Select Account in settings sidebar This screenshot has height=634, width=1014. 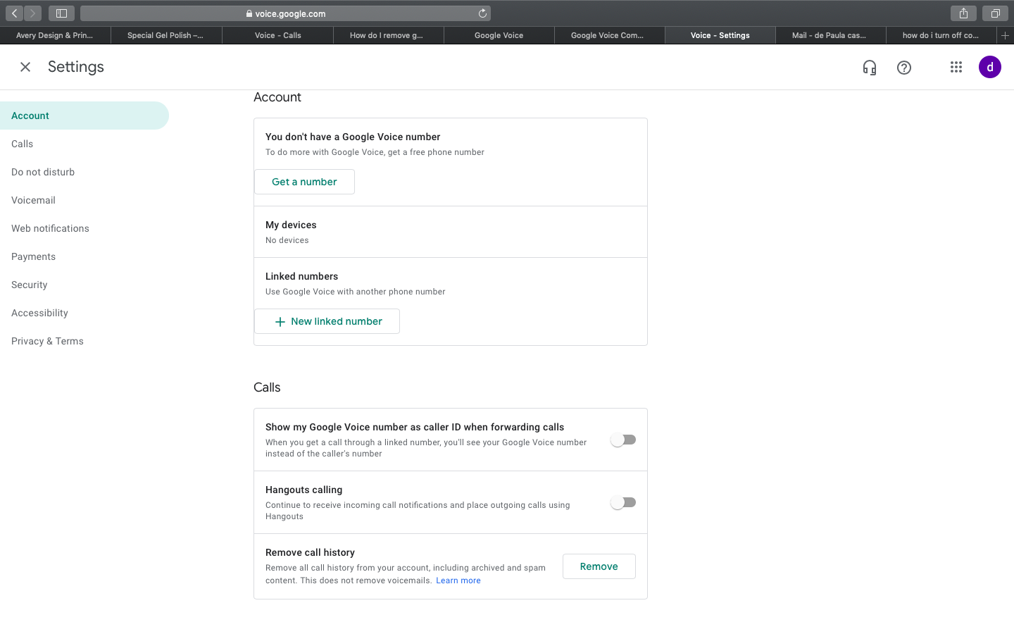(x=84, y=116)
